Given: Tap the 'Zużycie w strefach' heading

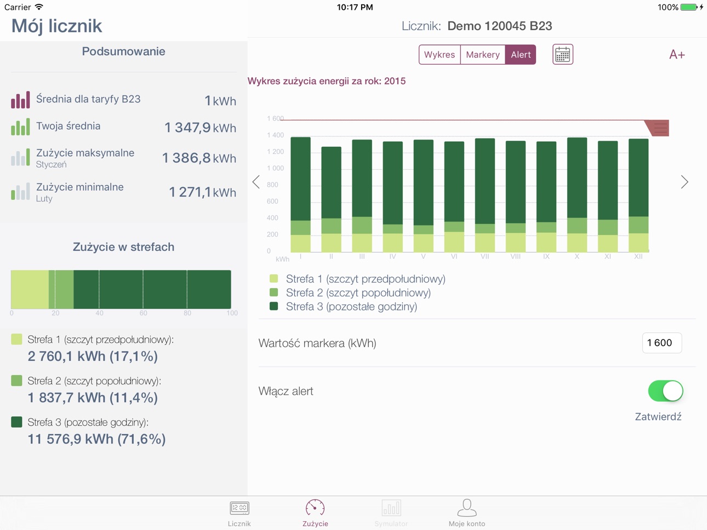Looking at the screenshot, I should tap(123, 247).
